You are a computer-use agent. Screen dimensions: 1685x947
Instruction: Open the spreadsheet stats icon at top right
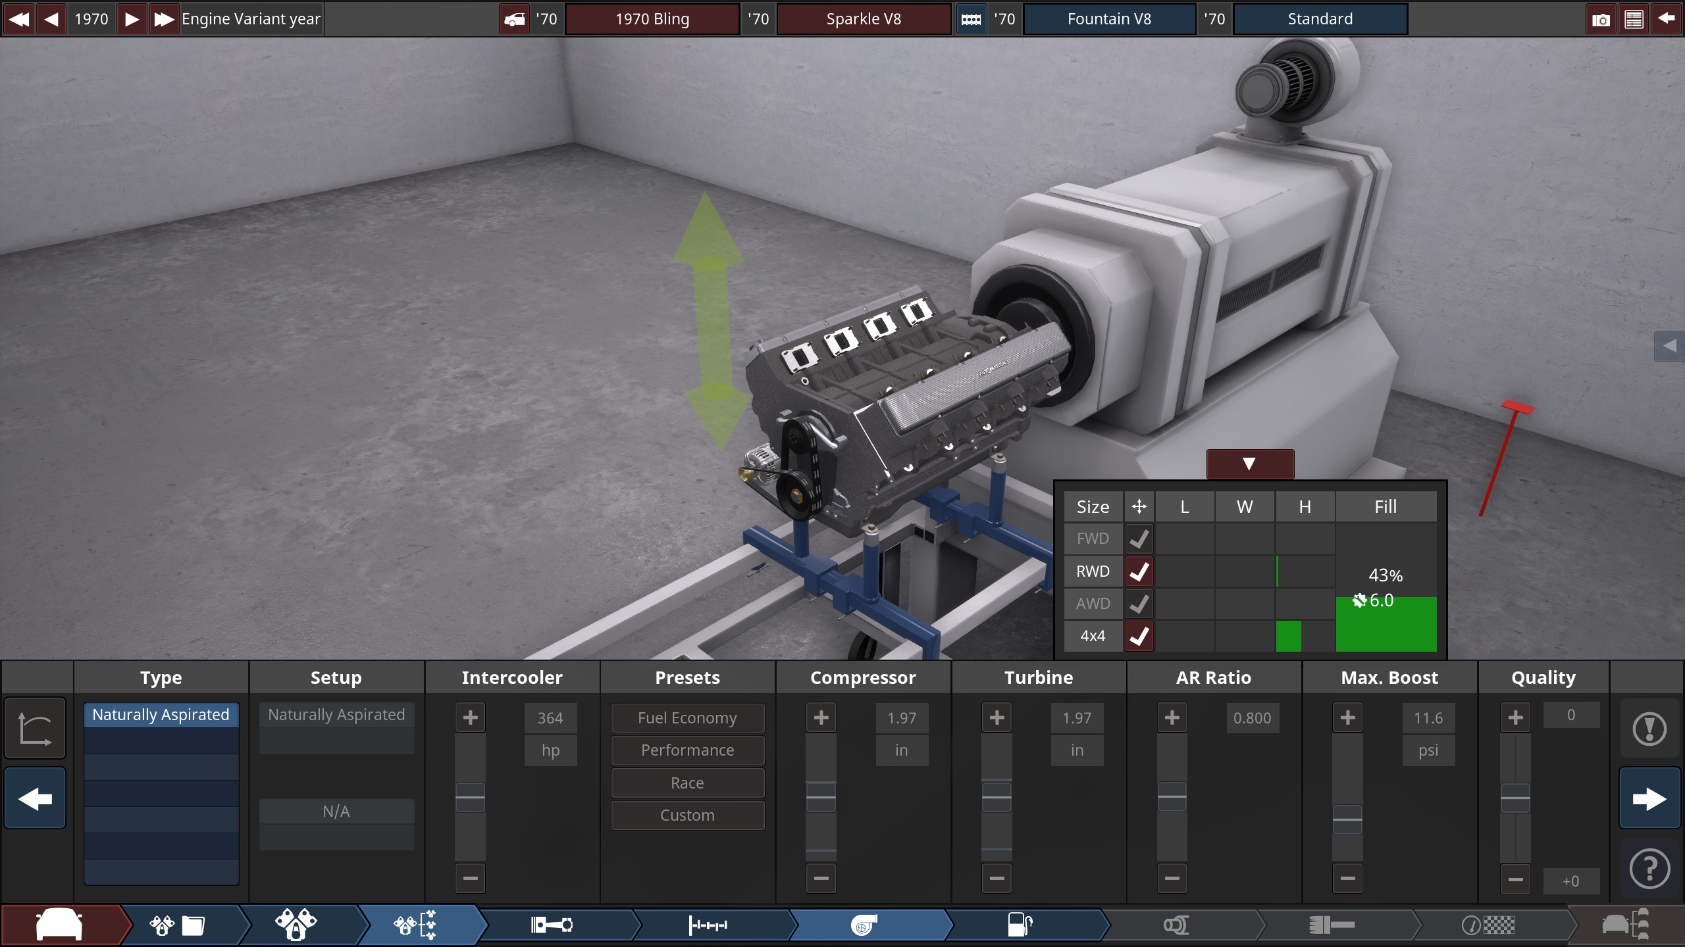(x=1634, y=19)
